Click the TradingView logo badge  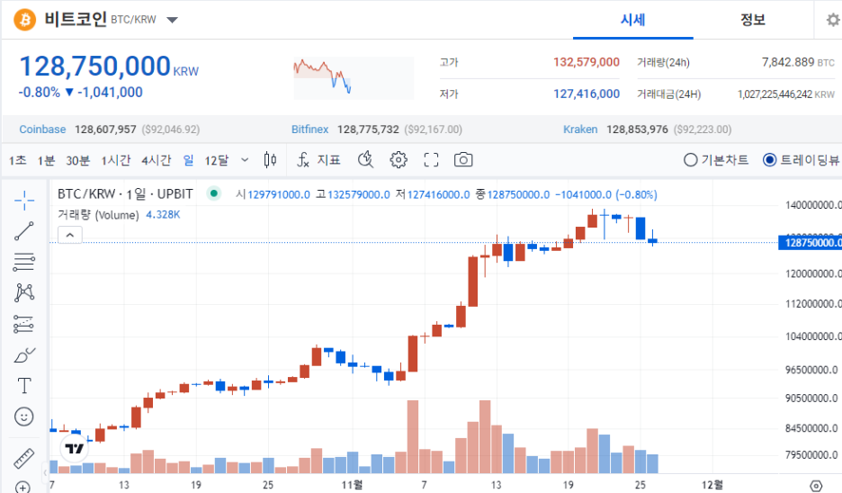click(x=74, y=448)
